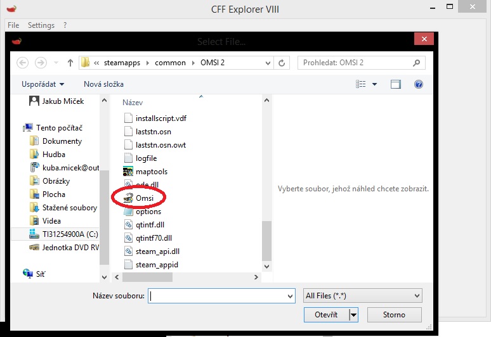491x337 pixels.
Task: Click the Název souboru text field
Action: (221, 296)
